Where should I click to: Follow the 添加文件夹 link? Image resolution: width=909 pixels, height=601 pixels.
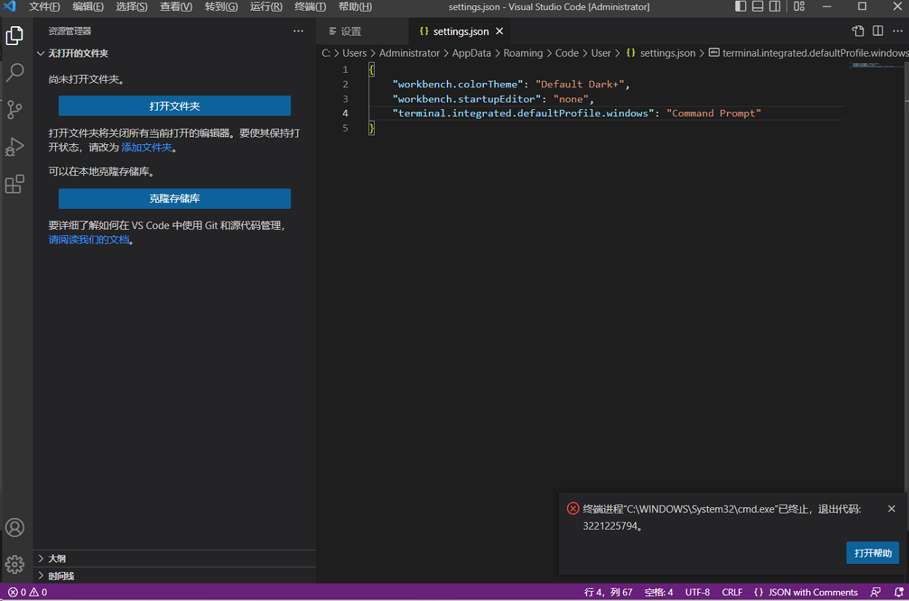click(x=146, y=147)
